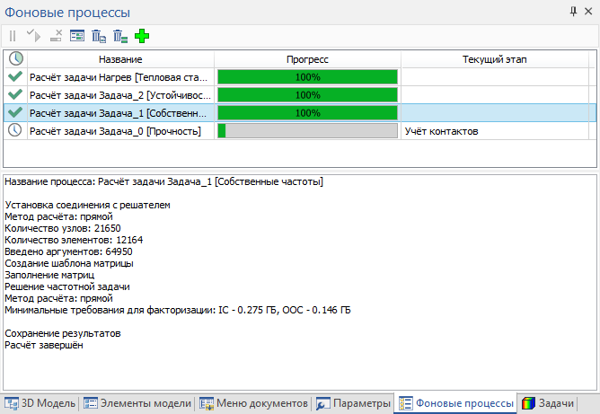The width and height of the screenshot is (600, 414).
Task: Click the pause process toolbar icon
Action: point(13,36)
